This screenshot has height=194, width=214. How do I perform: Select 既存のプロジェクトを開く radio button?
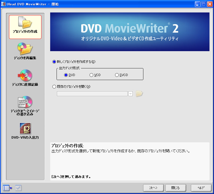(54, 86)
